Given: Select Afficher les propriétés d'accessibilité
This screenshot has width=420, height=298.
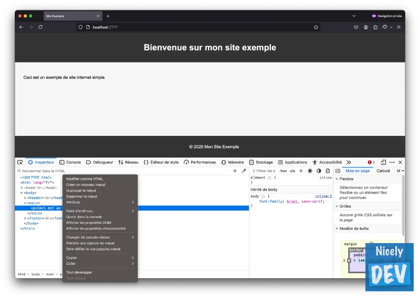Looking at the screenshot, I should [x=100, y=228].
